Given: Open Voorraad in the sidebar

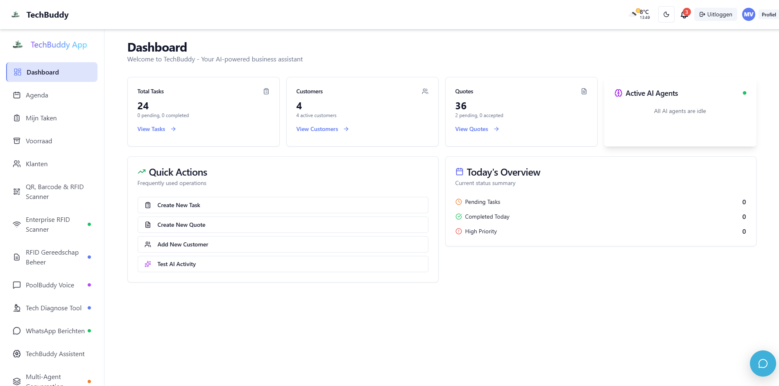Looking at the screenshot, I should click(x=52, y=141).
